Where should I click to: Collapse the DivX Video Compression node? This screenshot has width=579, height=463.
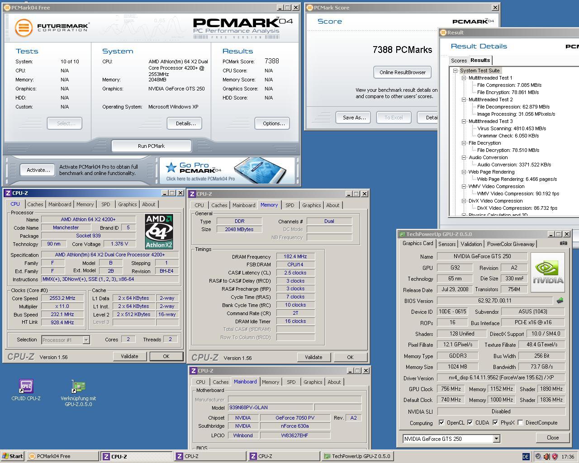point(464,201)
